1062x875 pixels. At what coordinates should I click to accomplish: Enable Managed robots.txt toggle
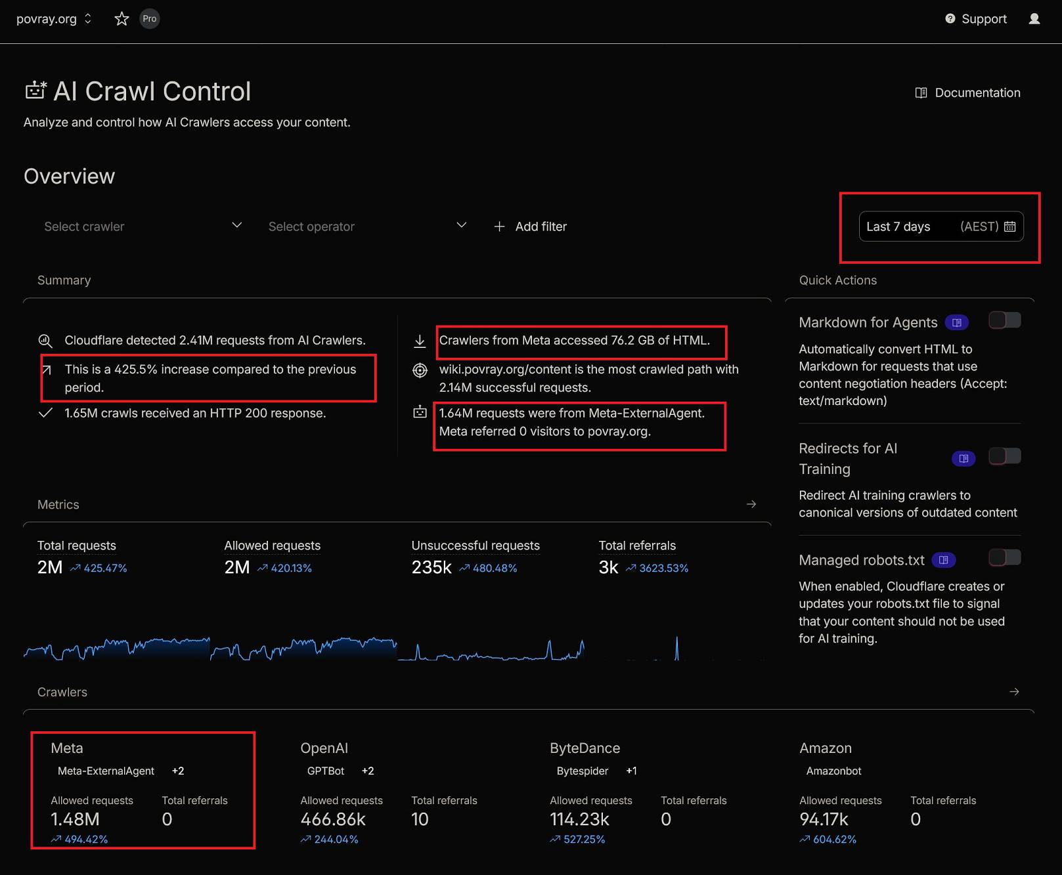pyautogui.click(x=1005, y=558)
